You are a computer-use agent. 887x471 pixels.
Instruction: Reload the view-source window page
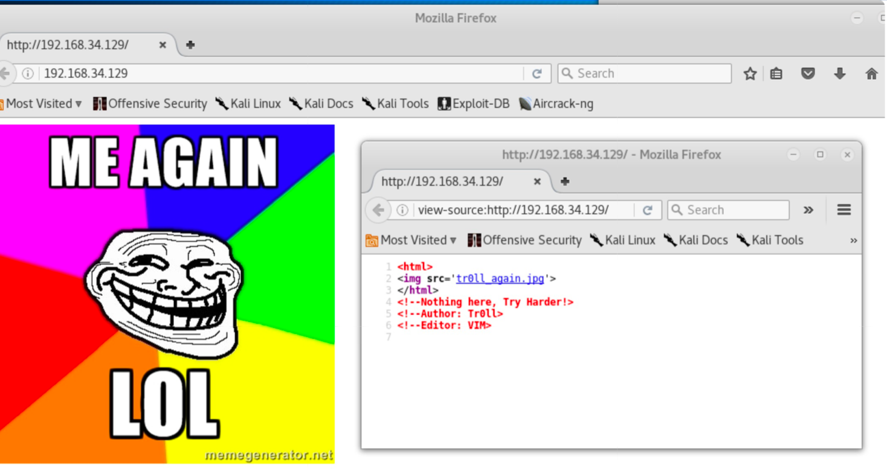click(648, 210)
